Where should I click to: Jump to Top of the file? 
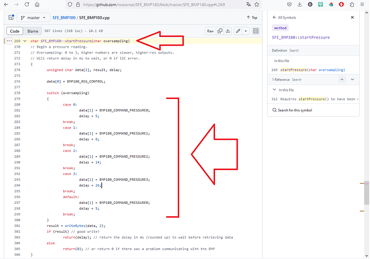(x=252, y=18)
